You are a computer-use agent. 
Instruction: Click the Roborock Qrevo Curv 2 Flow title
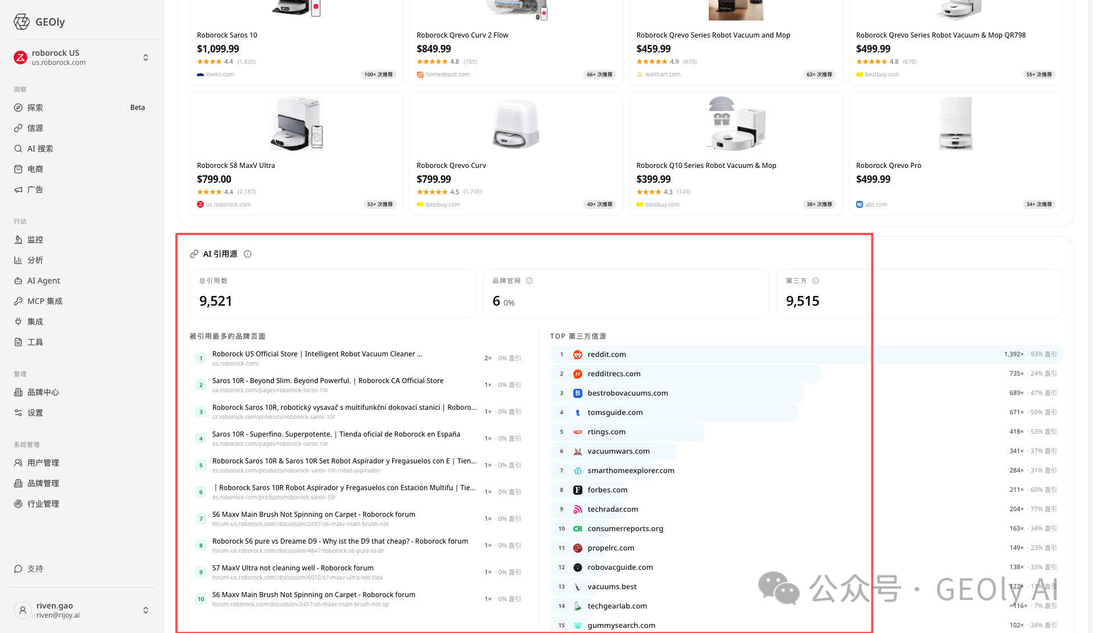point(462,35)
